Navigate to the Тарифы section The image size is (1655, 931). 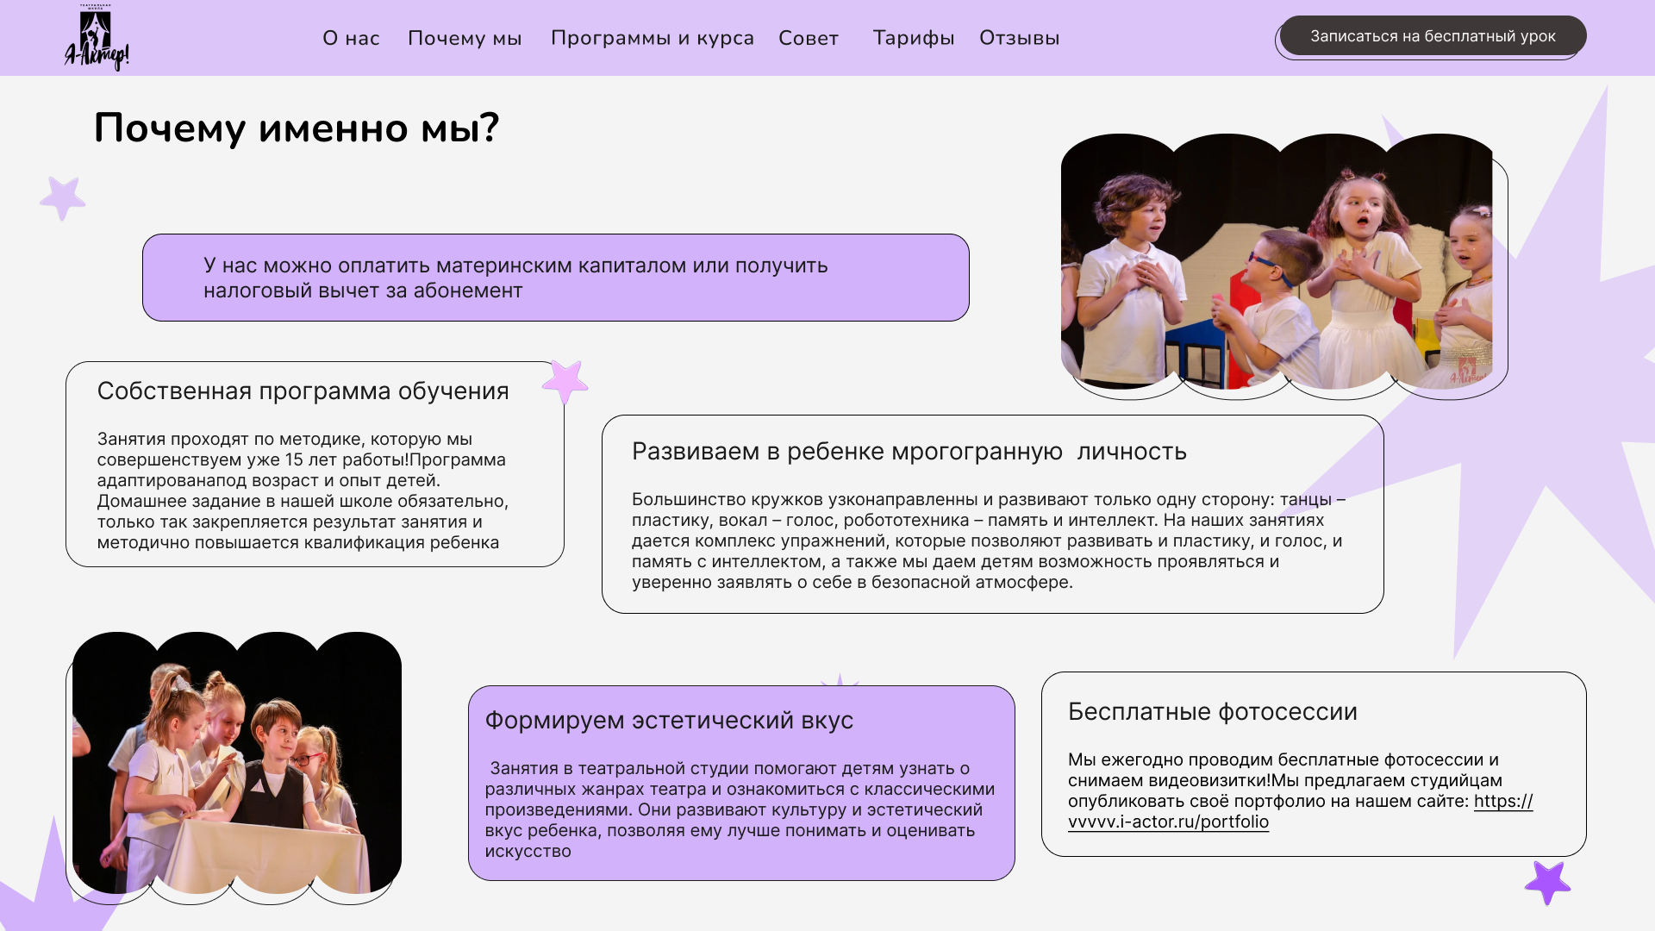(x=914, y=38)
